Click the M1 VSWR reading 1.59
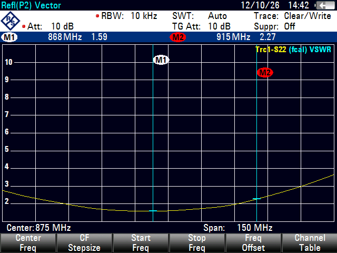Screen dimensions: 337x253 pyautogui.click(x=99, y=37)
